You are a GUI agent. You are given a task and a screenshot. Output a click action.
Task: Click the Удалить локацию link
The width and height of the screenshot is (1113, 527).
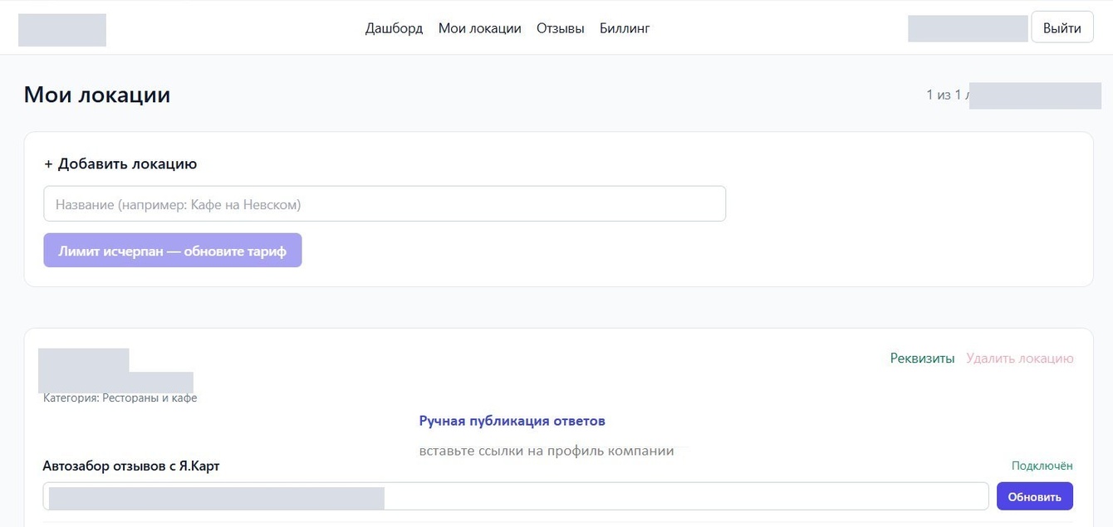(x=1020, y=359)
